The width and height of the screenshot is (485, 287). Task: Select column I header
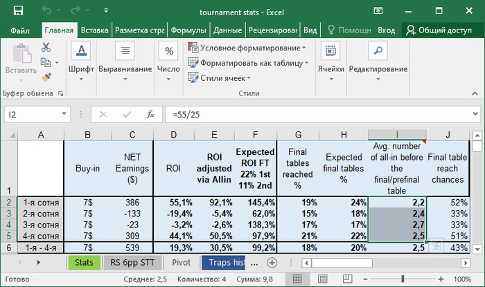pos(397,135)
